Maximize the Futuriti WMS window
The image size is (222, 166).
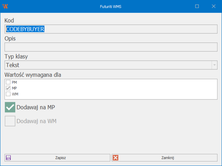click(x=197, y=6)
